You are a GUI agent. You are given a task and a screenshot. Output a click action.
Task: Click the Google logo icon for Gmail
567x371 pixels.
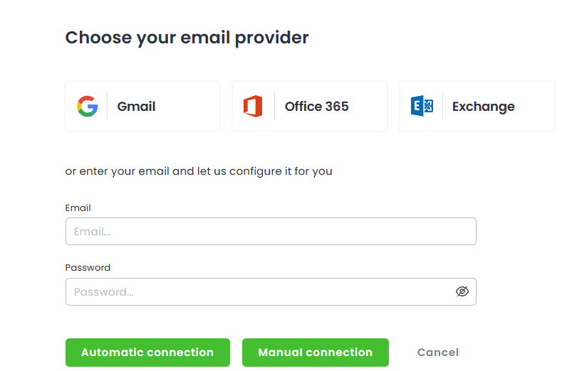click(87, 107)
